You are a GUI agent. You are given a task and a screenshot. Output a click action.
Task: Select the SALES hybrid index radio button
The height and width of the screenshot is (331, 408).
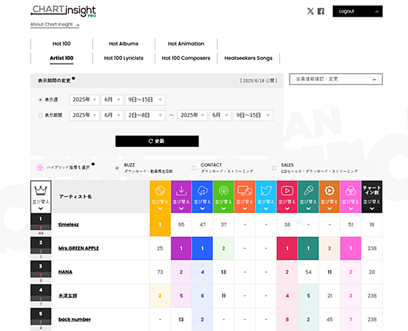tap(274, 168)
